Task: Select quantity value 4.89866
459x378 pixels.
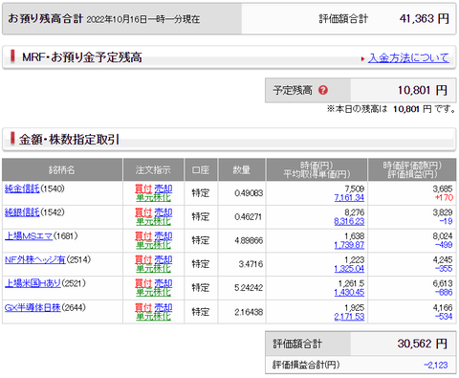Action: coord(249,240)
